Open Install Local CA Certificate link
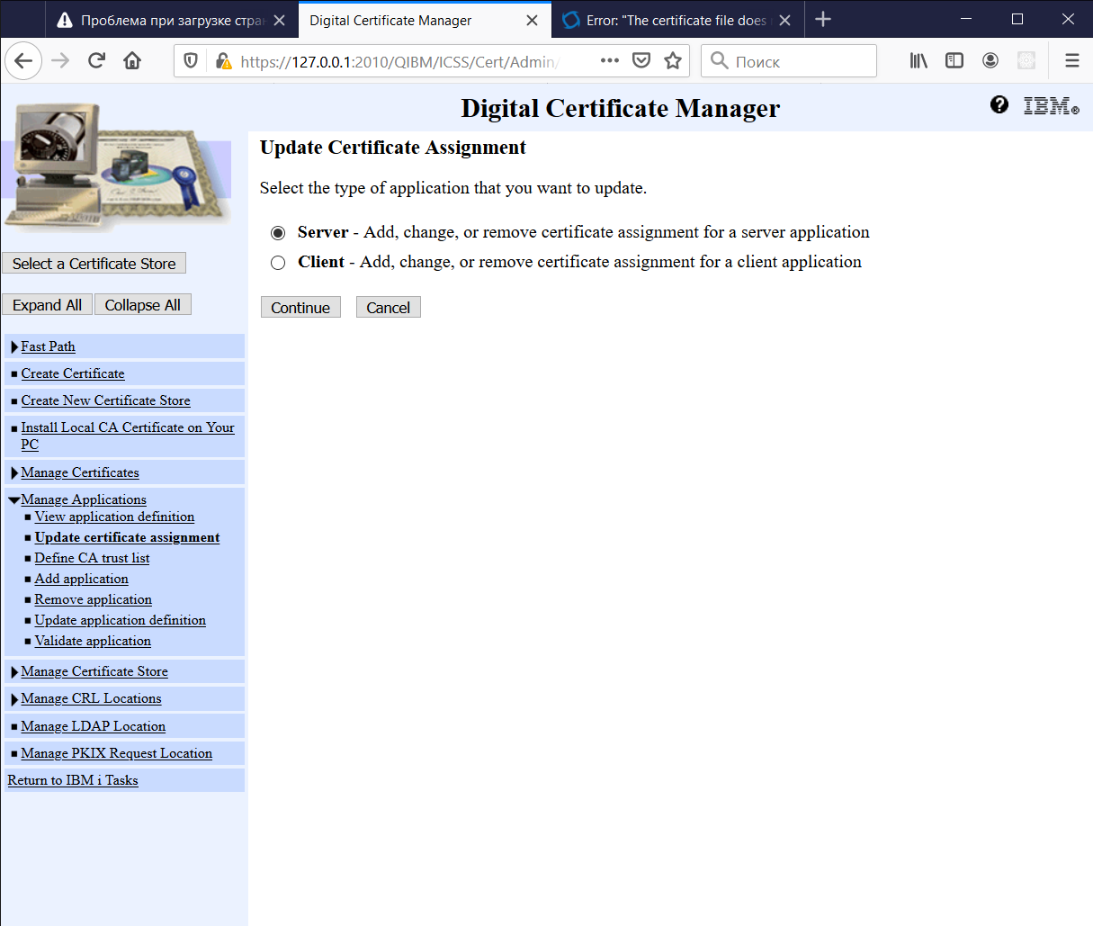Viewport: 1093px width, 926px height. [x=128, y=436]
